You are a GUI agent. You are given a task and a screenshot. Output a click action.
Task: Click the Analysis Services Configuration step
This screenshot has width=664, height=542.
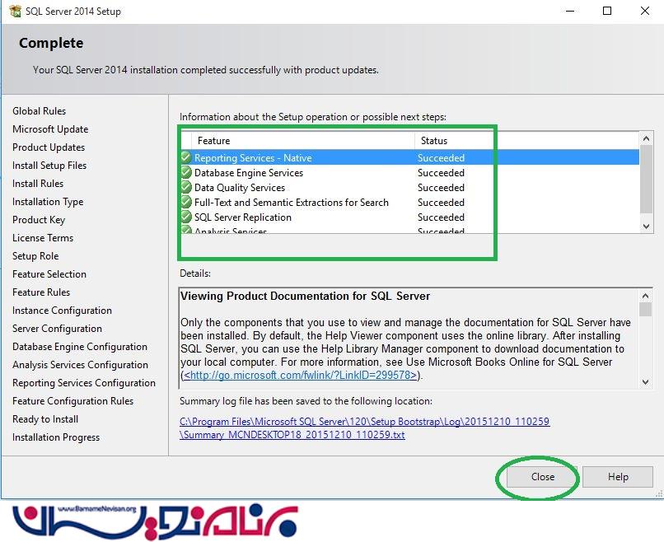(81, 365)
